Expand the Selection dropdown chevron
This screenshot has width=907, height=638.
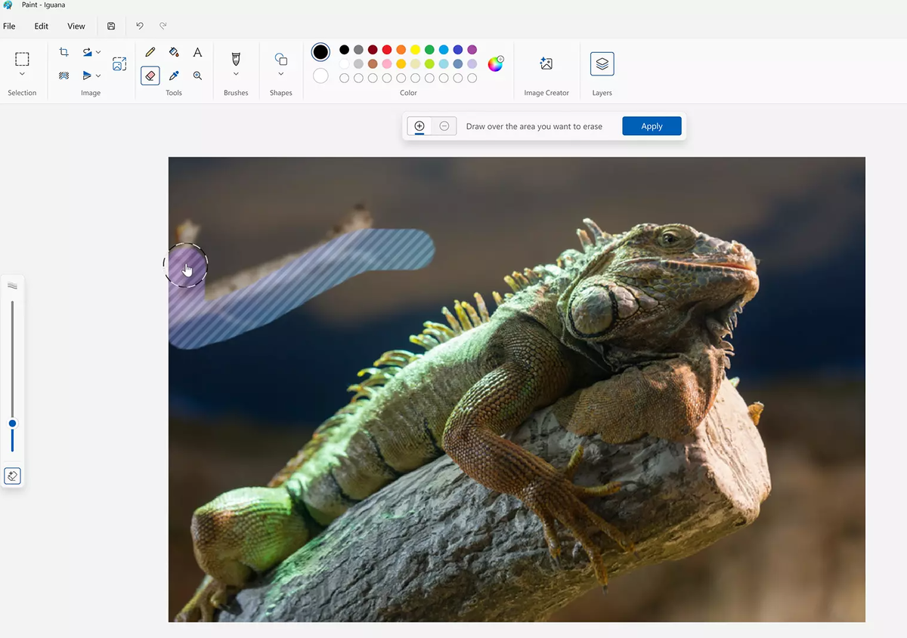(22, 74)
